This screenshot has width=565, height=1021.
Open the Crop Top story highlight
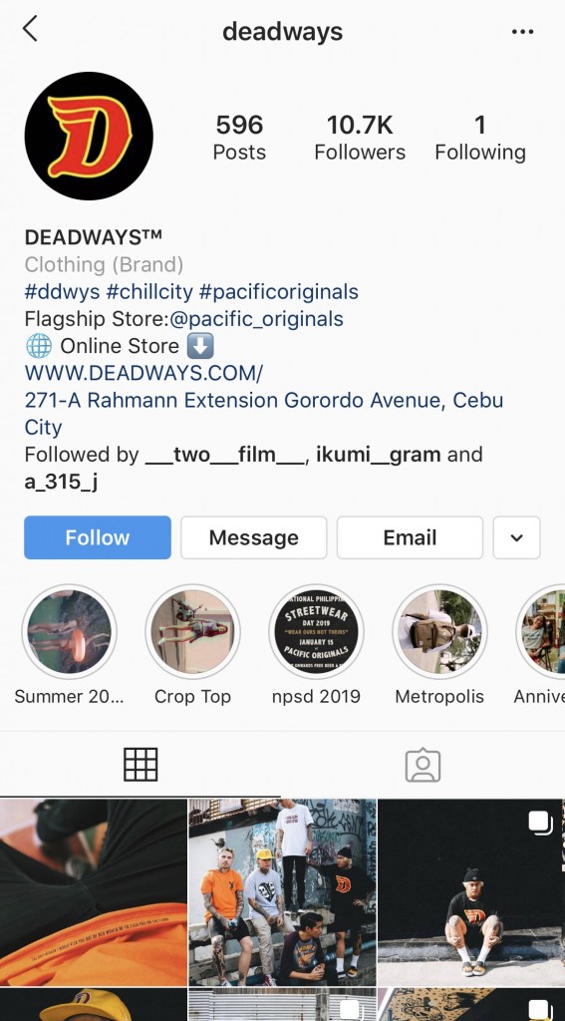pyautogui.click(x=192, y=631)
